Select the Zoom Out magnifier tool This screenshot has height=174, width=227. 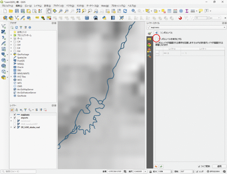click(66, 11)
